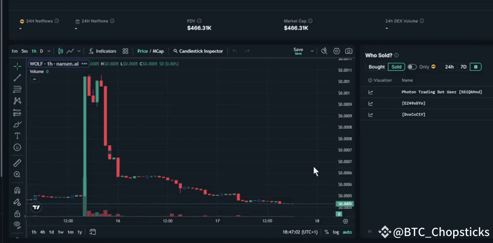493x243 pixels.
Task: Toggle log scale mode
Action: click(336, 232)
